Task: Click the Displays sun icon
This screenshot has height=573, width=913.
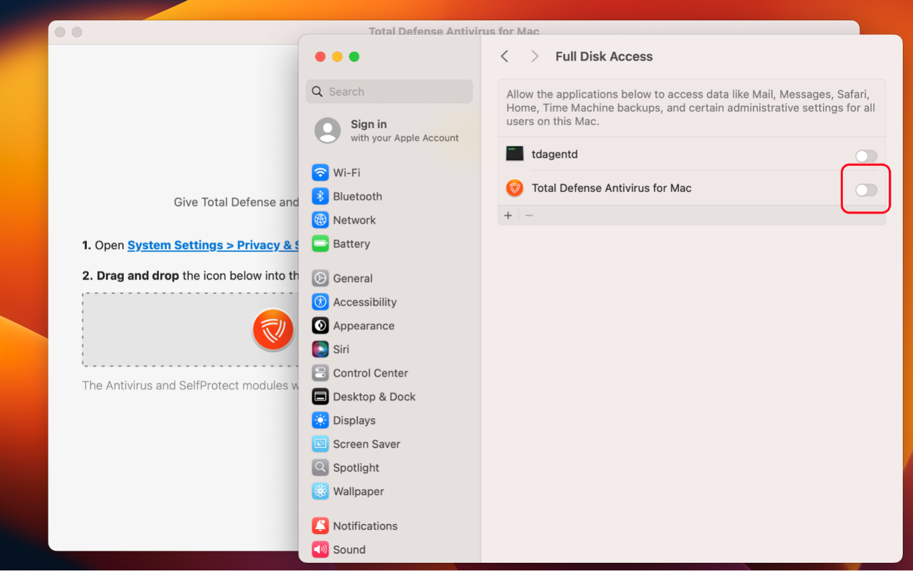Action: pyautogui.click(x=321, y=420)
